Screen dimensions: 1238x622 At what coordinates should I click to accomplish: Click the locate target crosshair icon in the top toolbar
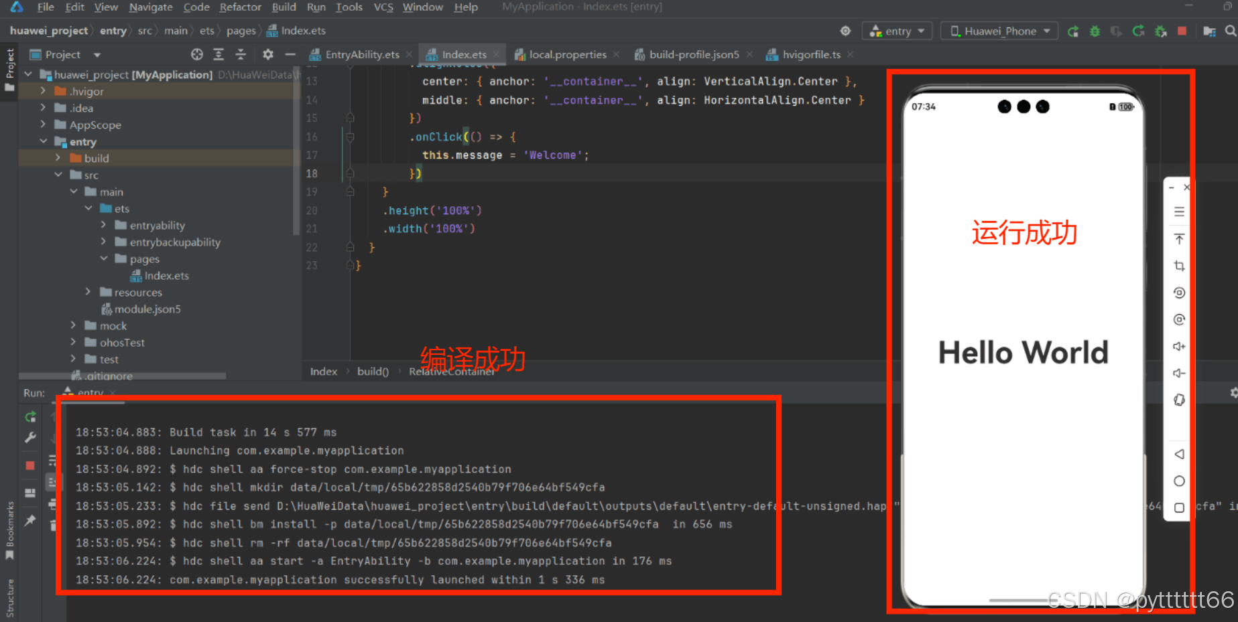click(x=845, y=31)
